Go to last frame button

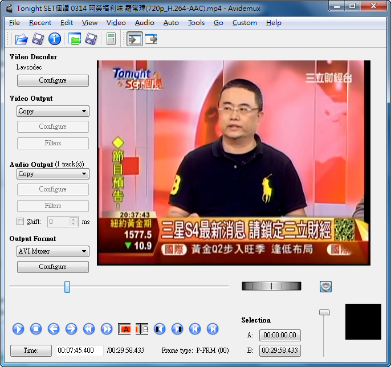(213, 329)
